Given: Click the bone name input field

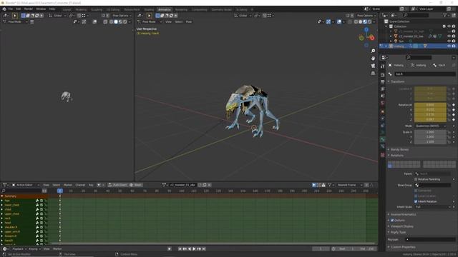Looking at the screenshot, I should tap(424, 74).
